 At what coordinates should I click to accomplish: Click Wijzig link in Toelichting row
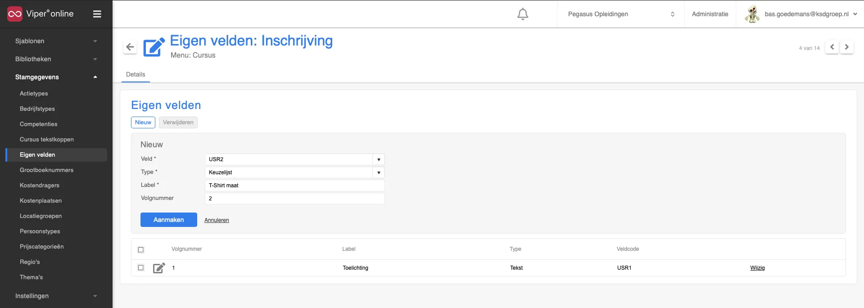[757, 268]
